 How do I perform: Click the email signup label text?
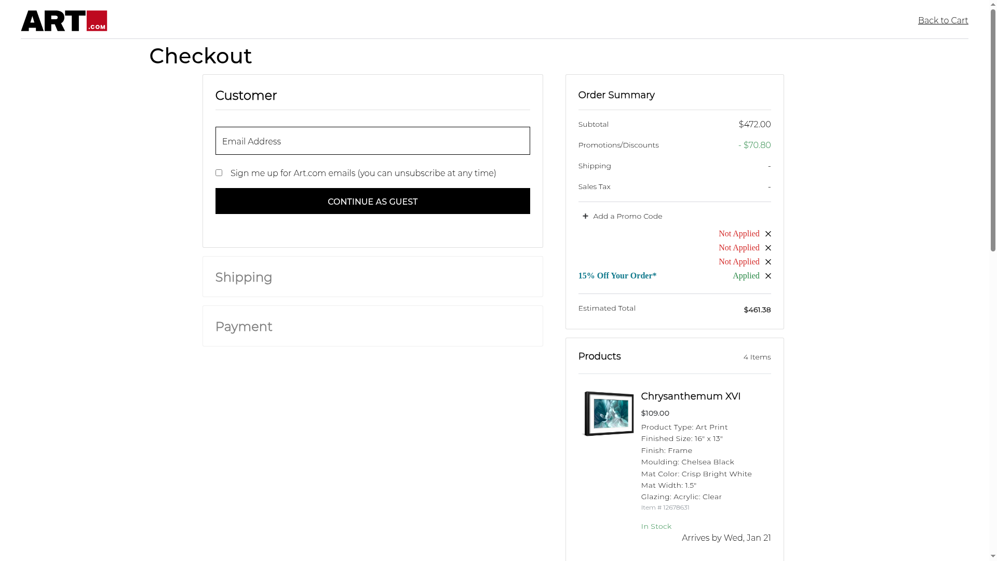(363, 173)
